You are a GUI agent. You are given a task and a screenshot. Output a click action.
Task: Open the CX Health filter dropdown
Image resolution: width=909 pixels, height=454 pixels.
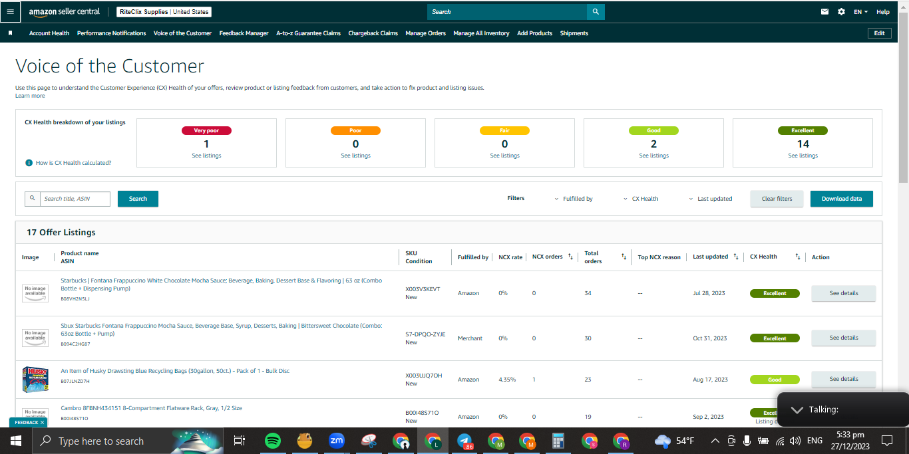pyautogui.click(x=641, y=199)
